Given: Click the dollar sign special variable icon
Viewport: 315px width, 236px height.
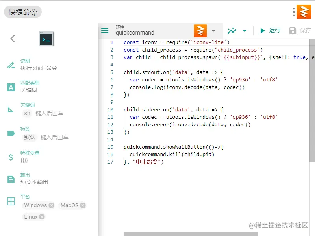Looking at the screenshot, I should click(11, 157).
